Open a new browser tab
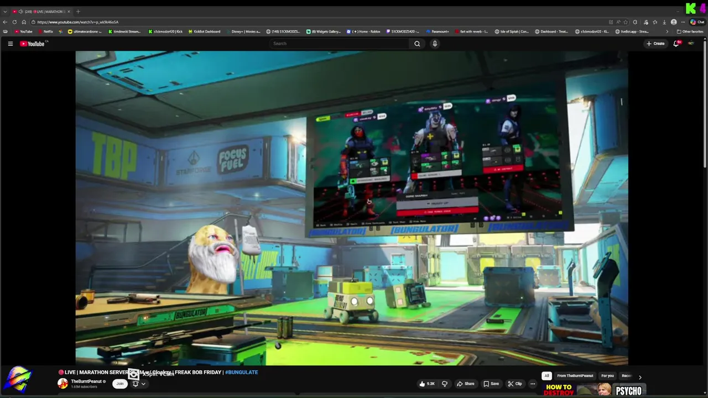708x398 pixels. point(78,12)
